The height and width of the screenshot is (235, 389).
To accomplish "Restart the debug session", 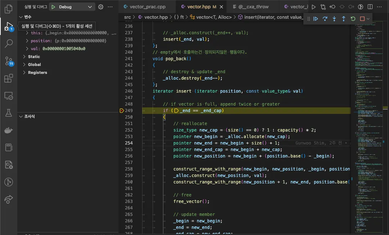I will (353, 19).
